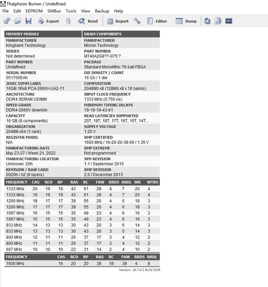Click the 1333 MHz row with CAS 20
268x287 pixels.
pos(82,189)
